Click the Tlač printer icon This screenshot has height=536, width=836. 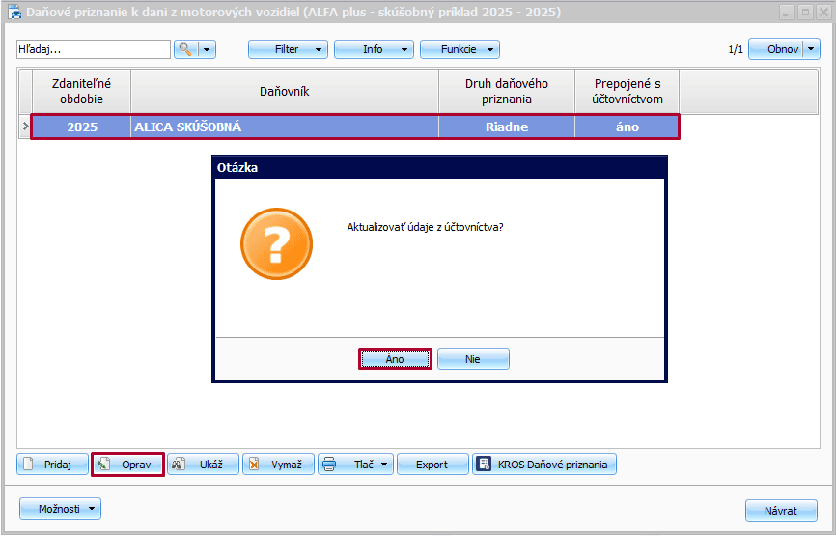tap(330, 465)
